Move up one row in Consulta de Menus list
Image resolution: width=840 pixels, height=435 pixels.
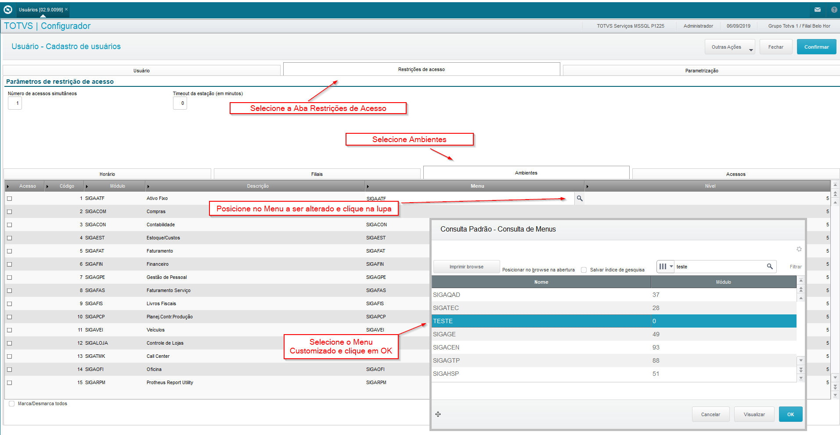click(801, 298)
